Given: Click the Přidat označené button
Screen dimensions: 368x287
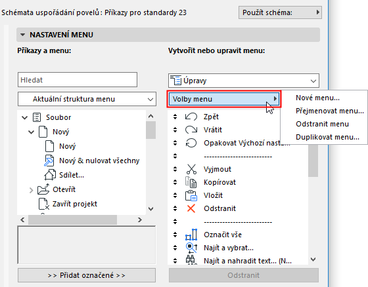Looking at the screenshot, I should pyautogui.click(x=87, y=275).
